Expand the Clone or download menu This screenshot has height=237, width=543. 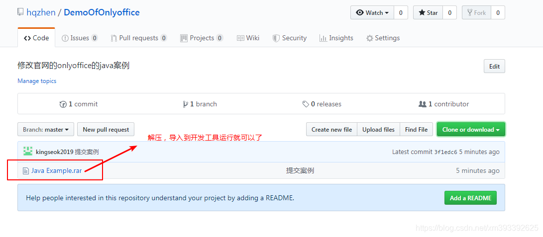coord(471,130)
